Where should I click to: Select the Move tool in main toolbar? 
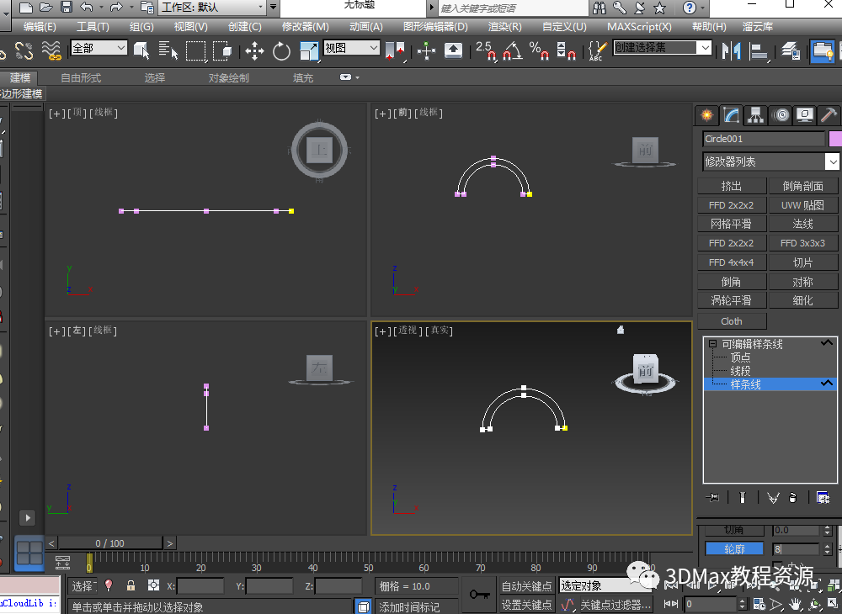[x=254, y=51]
